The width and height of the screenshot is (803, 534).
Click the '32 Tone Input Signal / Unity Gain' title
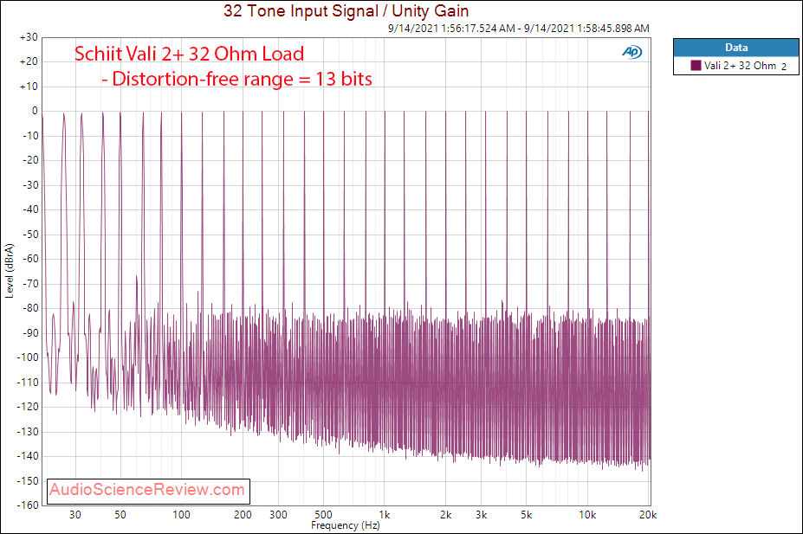(x=346, y=10)
